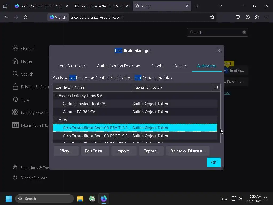Click the View... button

pyautogui.click(x=66, y=151)
